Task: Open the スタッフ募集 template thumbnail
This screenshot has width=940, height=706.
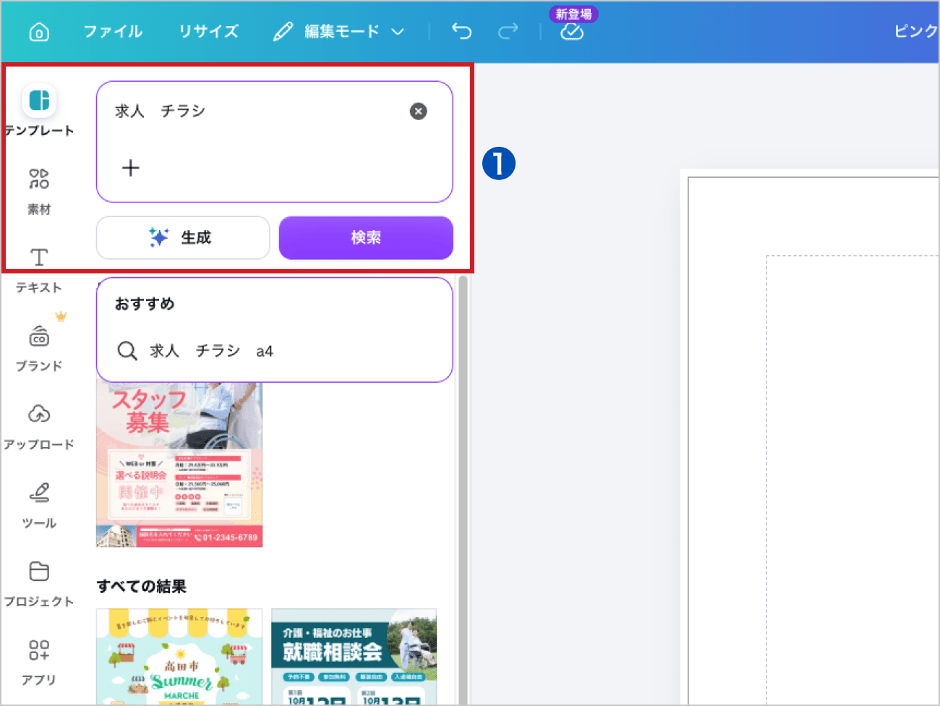Action: pyautogui.click(x=179, y=464)
